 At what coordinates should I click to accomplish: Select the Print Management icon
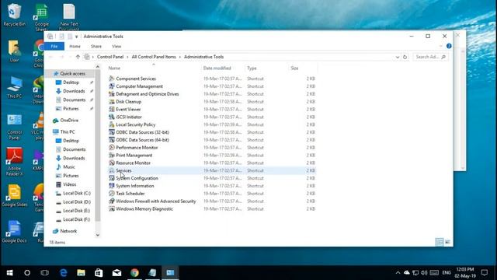(x=112, y=155)
